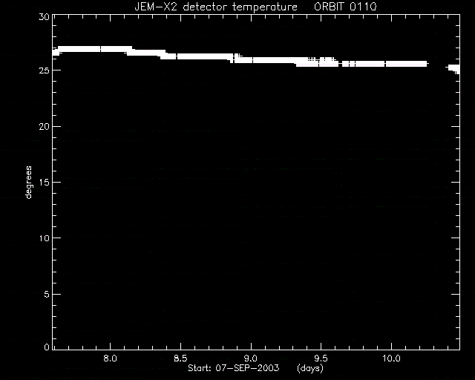
Task: Click the plot title JEM-X2 detector temperature
Action: [216, 7]
